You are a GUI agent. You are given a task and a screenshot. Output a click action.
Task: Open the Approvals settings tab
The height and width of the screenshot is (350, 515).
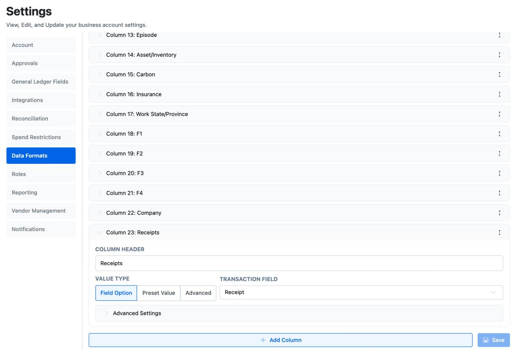[41, 63]
